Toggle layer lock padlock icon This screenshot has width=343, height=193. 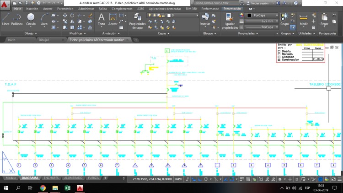[x=164, y=15]
